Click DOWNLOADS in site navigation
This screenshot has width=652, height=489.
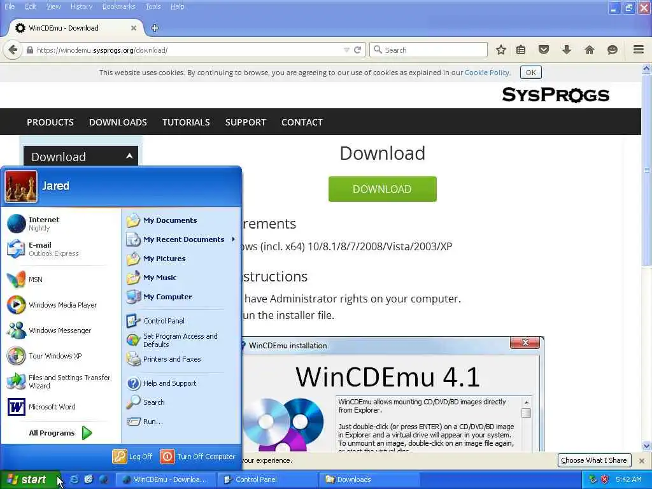[118, 122]
